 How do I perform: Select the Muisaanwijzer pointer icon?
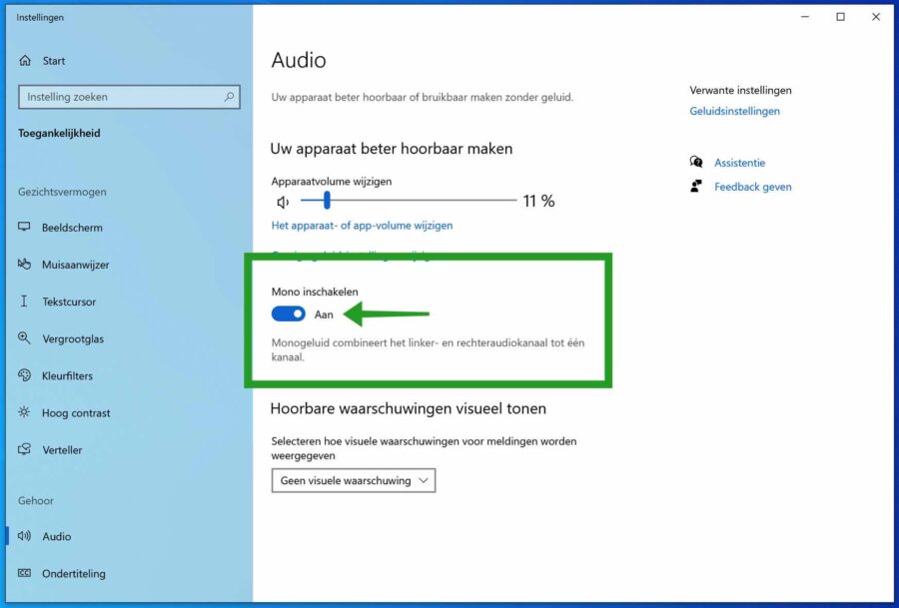click(x=24, y=265)
